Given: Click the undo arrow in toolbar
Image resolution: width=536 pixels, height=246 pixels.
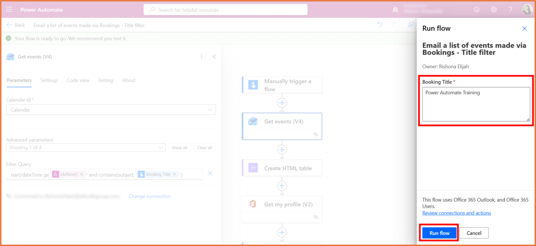Looking at the screenshot, I should point(380,25).
